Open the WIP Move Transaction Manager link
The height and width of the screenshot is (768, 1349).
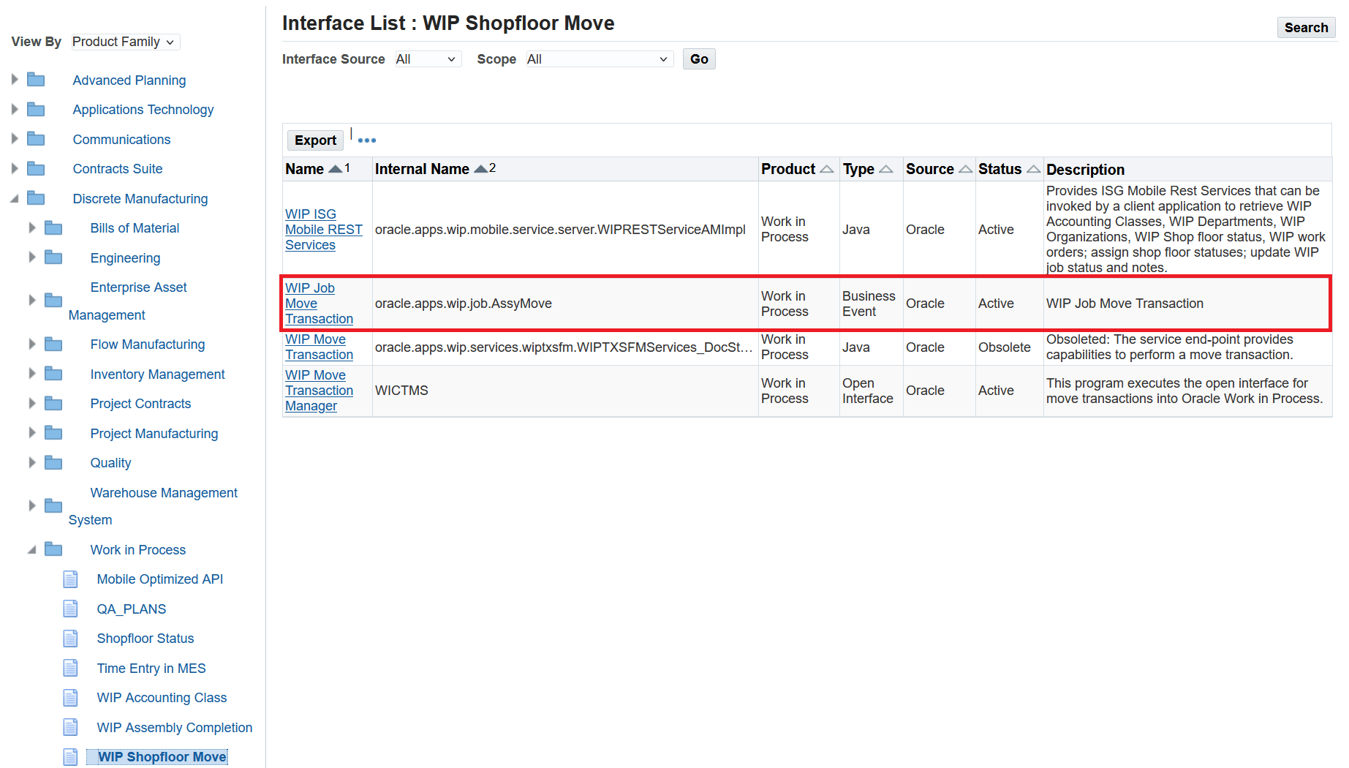tap(319, 390)
